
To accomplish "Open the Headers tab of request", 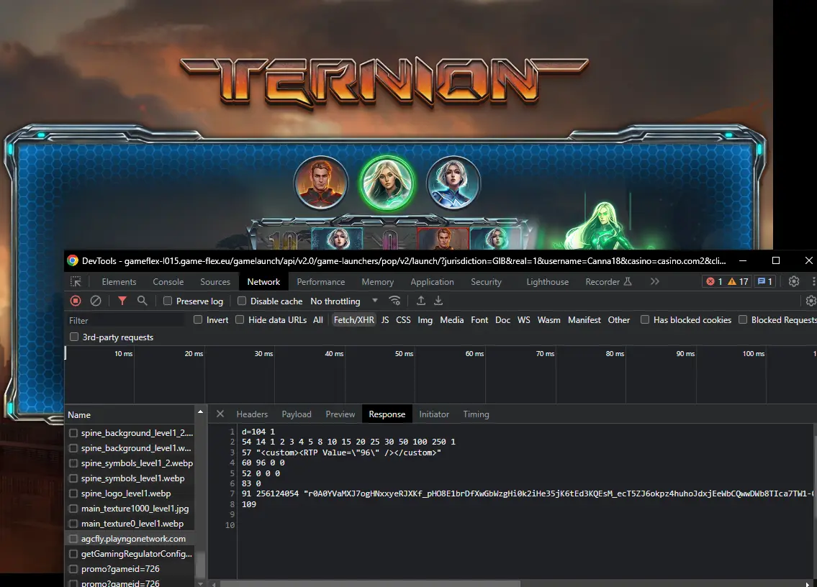I will tap(252, 414).
